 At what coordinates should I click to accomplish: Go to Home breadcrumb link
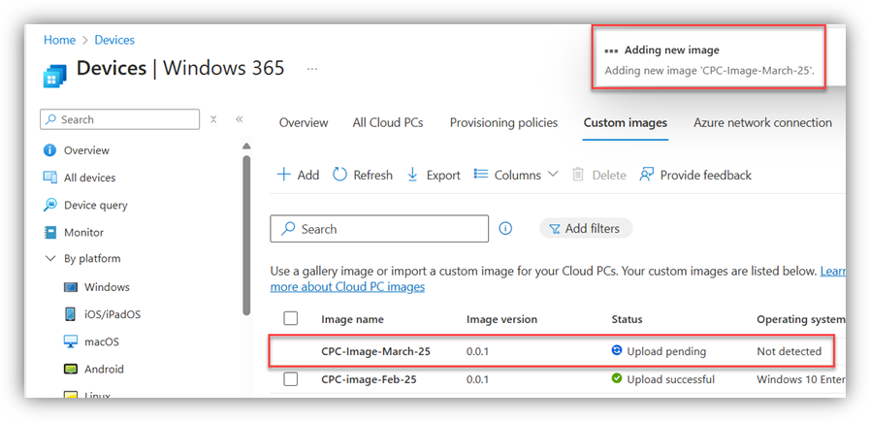(59, 40)
